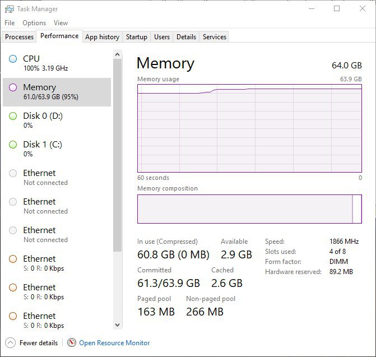This screenshot has height=357, width=376.
Task: Click the 64.0 GB total memory label
Action: point(346,65)
